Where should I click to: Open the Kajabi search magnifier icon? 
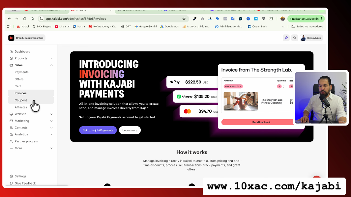coord(295,38)
